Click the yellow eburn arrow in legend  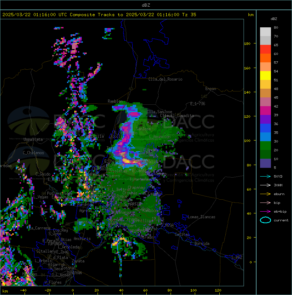tap(265, 194)
